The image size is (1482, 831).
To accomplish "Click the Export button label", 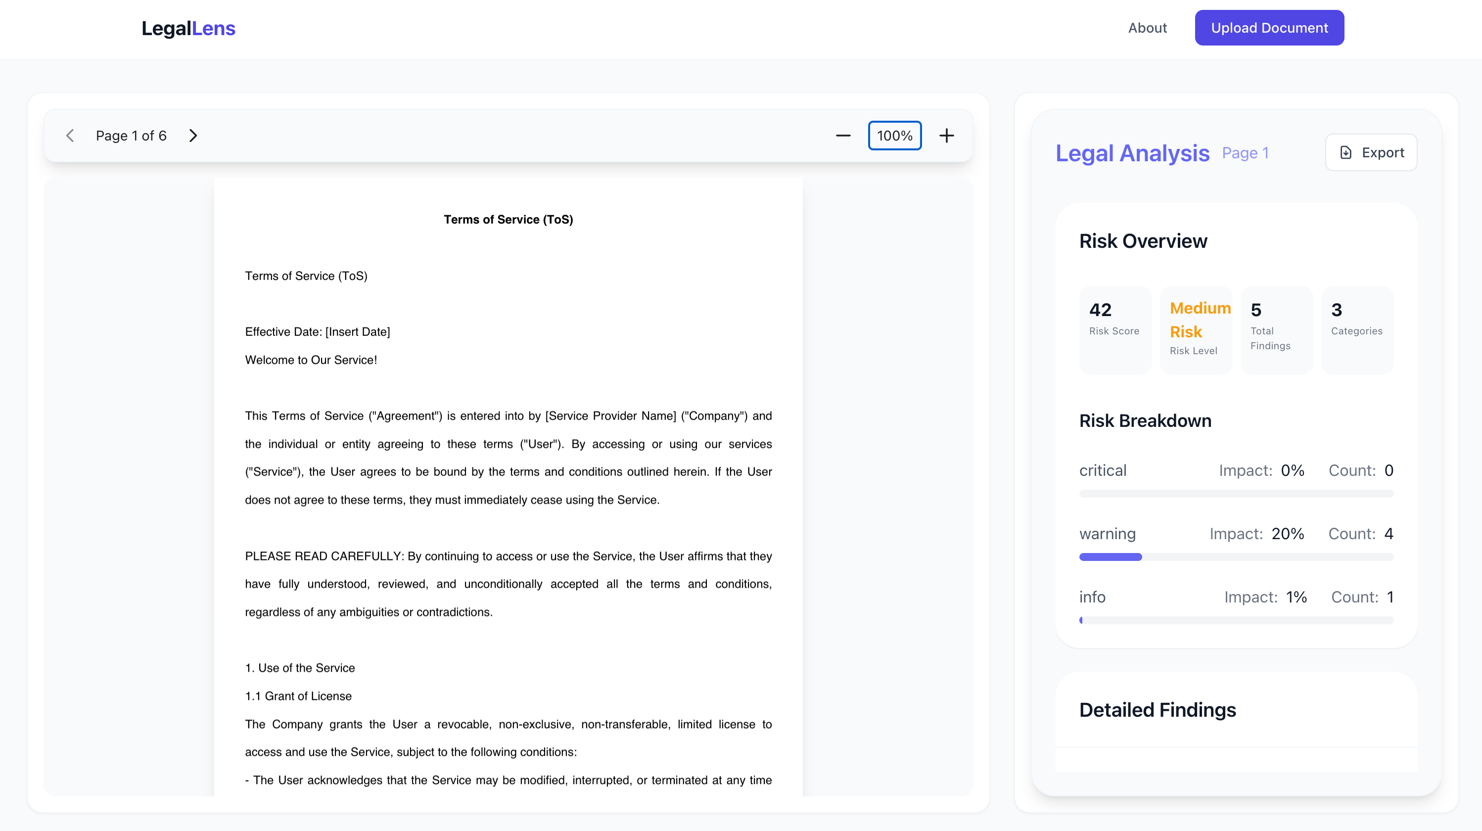I will click(1383, 152).
